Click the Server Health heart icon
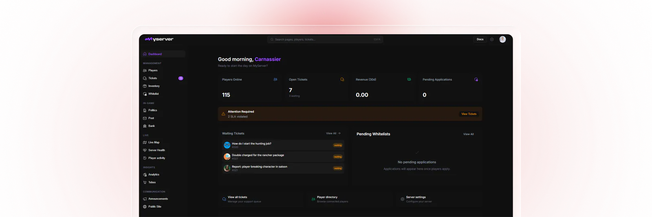652x217 pixels. click(145, 150)
